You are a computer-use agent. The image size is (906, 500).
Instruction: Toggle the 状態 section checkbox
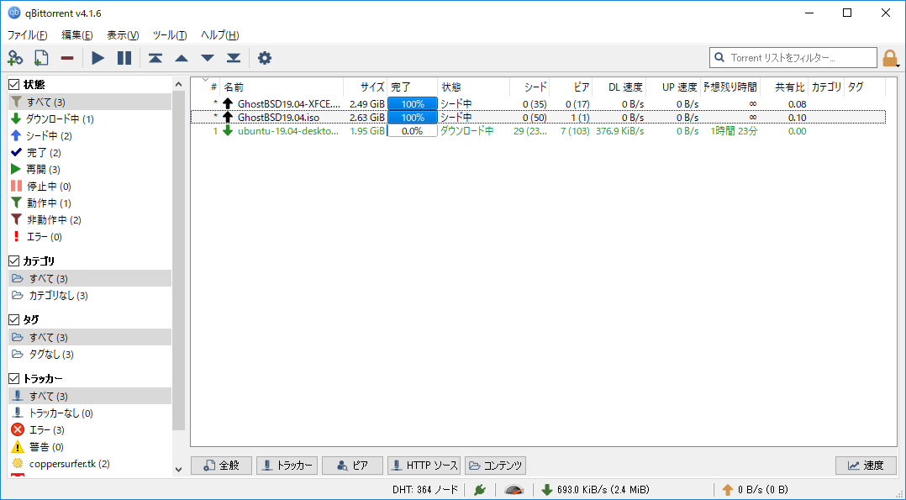pos(14,85)
